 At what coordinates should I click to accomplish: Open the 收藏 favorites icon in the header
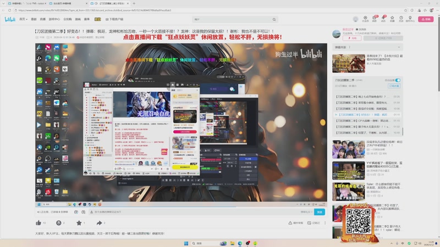(392, 19)
